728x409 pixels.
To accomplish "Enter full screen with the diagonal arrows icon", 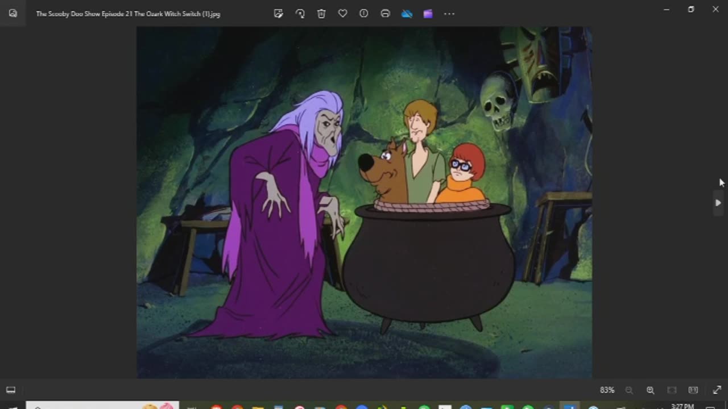I will pos(717,390).
